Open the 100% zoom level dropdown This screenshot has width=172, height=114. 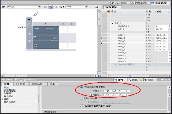tap(87, 6)
